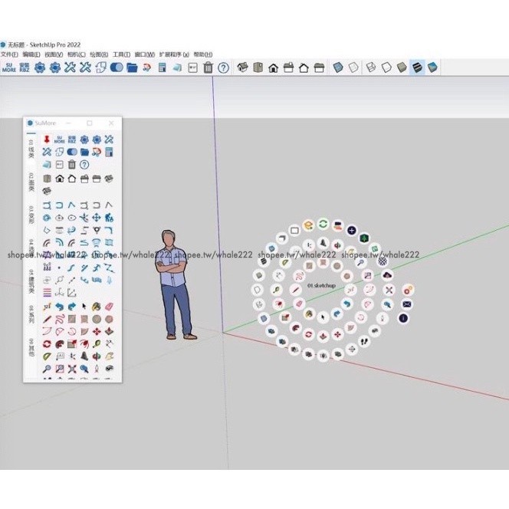Open the 工具(T) menu
The width and height of the screenshot is (509, 509).
pos(121,54)
